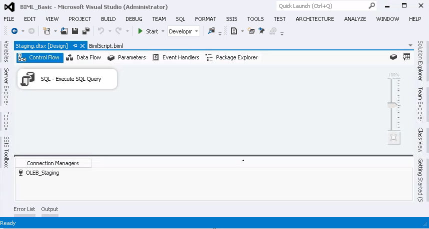Expand the Start button dropdown arrow

163,31
